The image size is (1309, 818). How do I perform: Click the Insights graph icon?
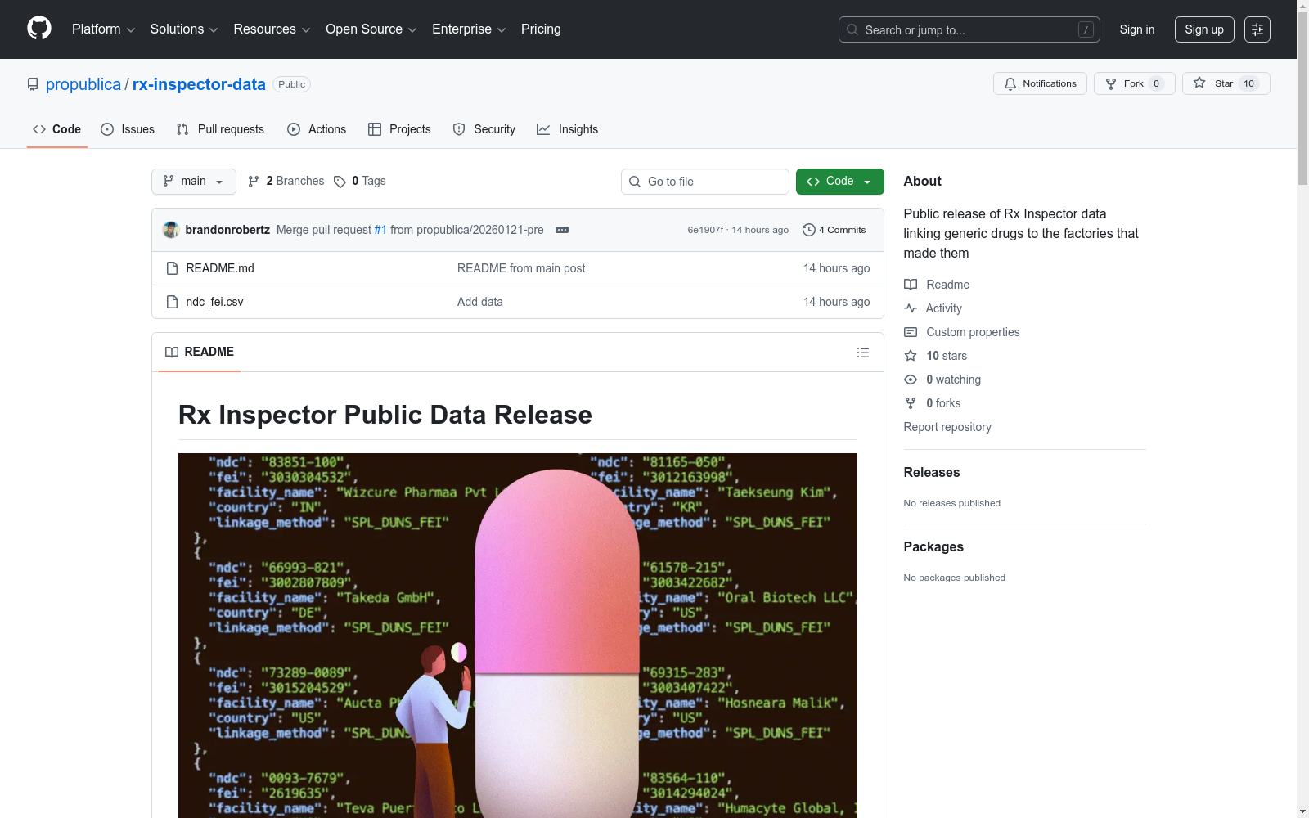tap(543, 129)
